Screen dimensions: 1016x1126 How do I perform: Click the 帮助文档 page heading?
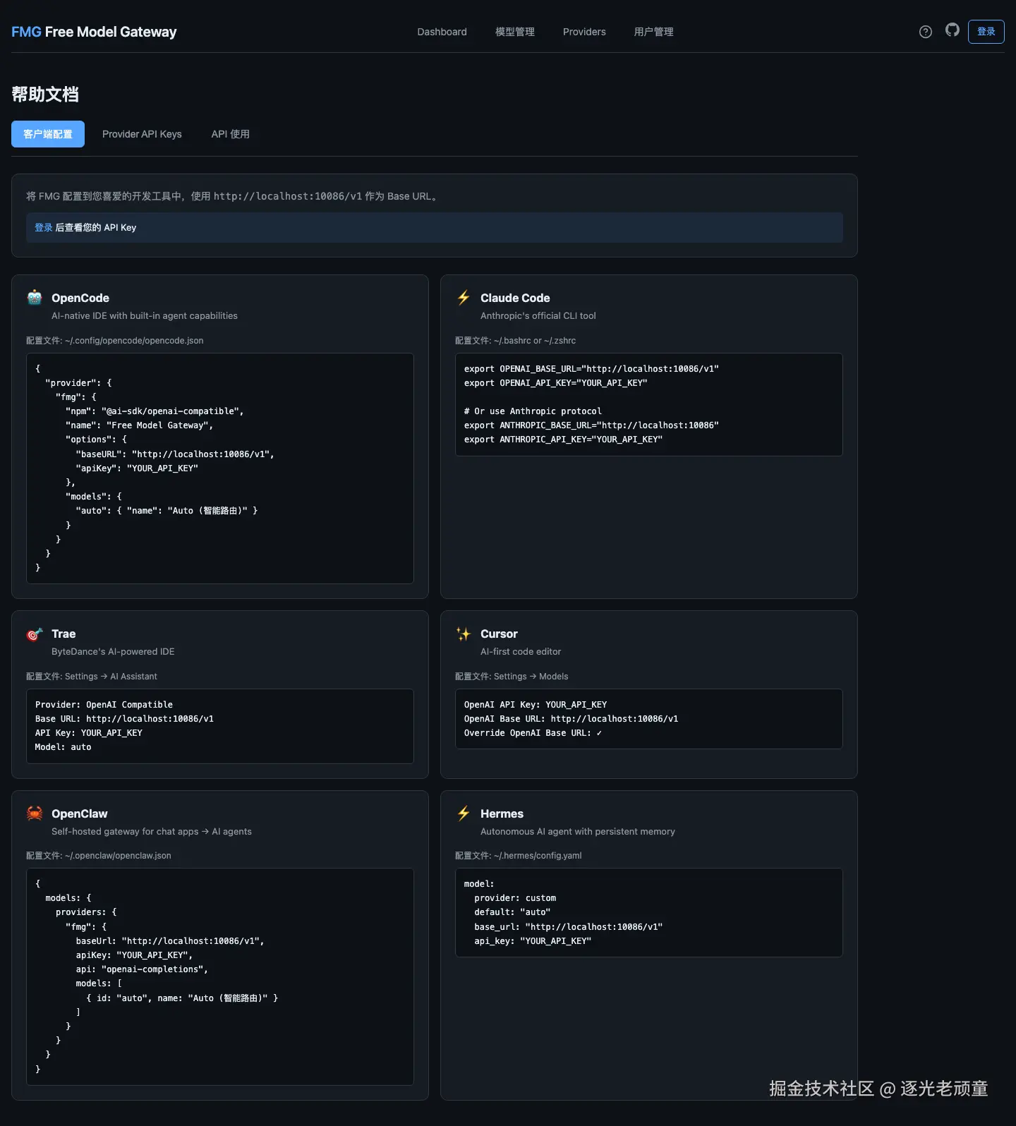(x=45, y=95)
